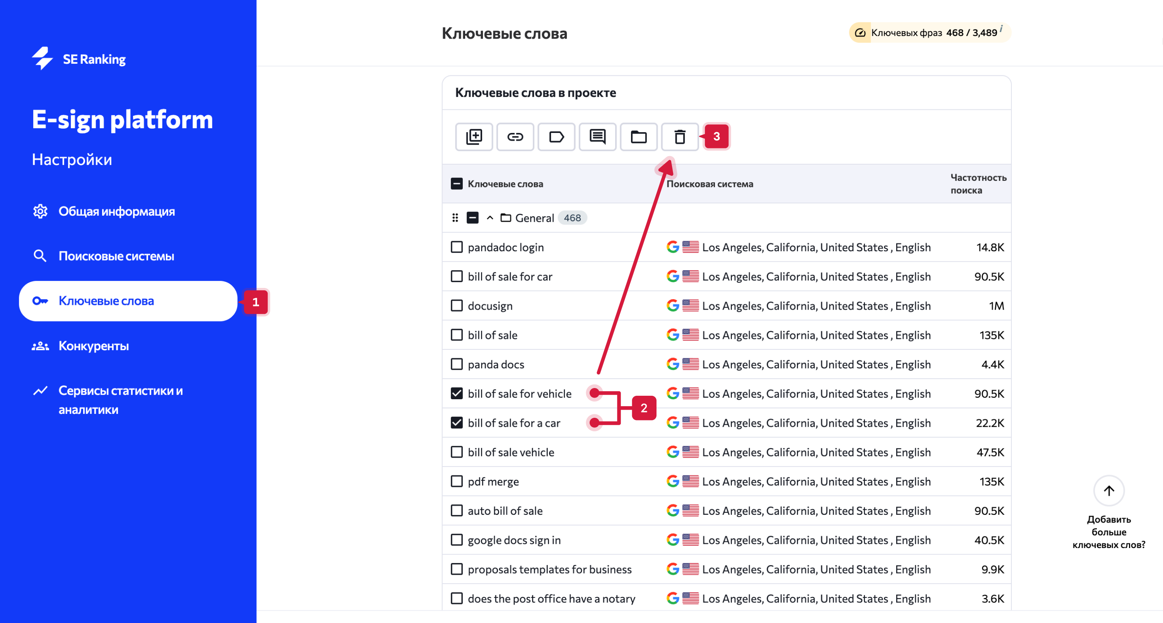
Task: Click the comment note toolbar icon
Action: click(x=597, y=136)
